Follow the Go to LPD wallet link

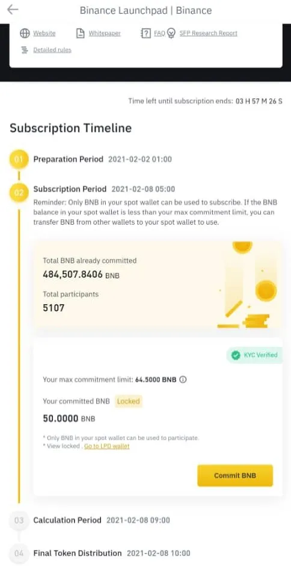coord(107,446)
